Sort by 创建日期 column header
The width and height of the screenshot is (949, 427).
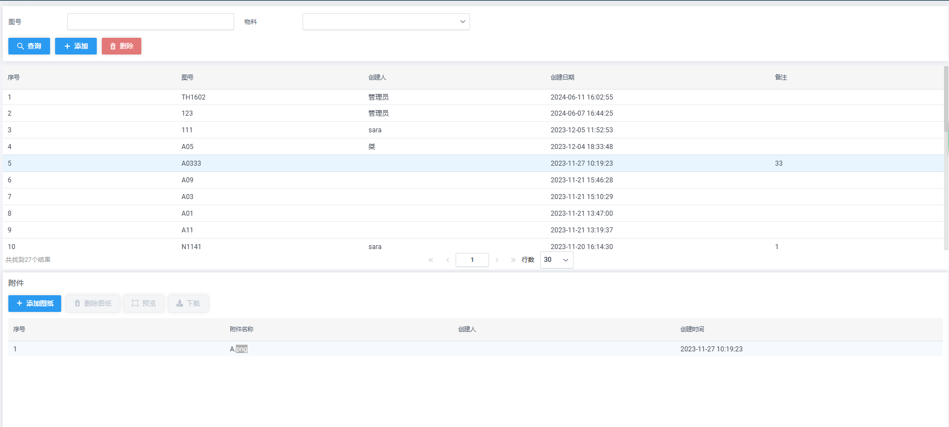tap(562, 77)
